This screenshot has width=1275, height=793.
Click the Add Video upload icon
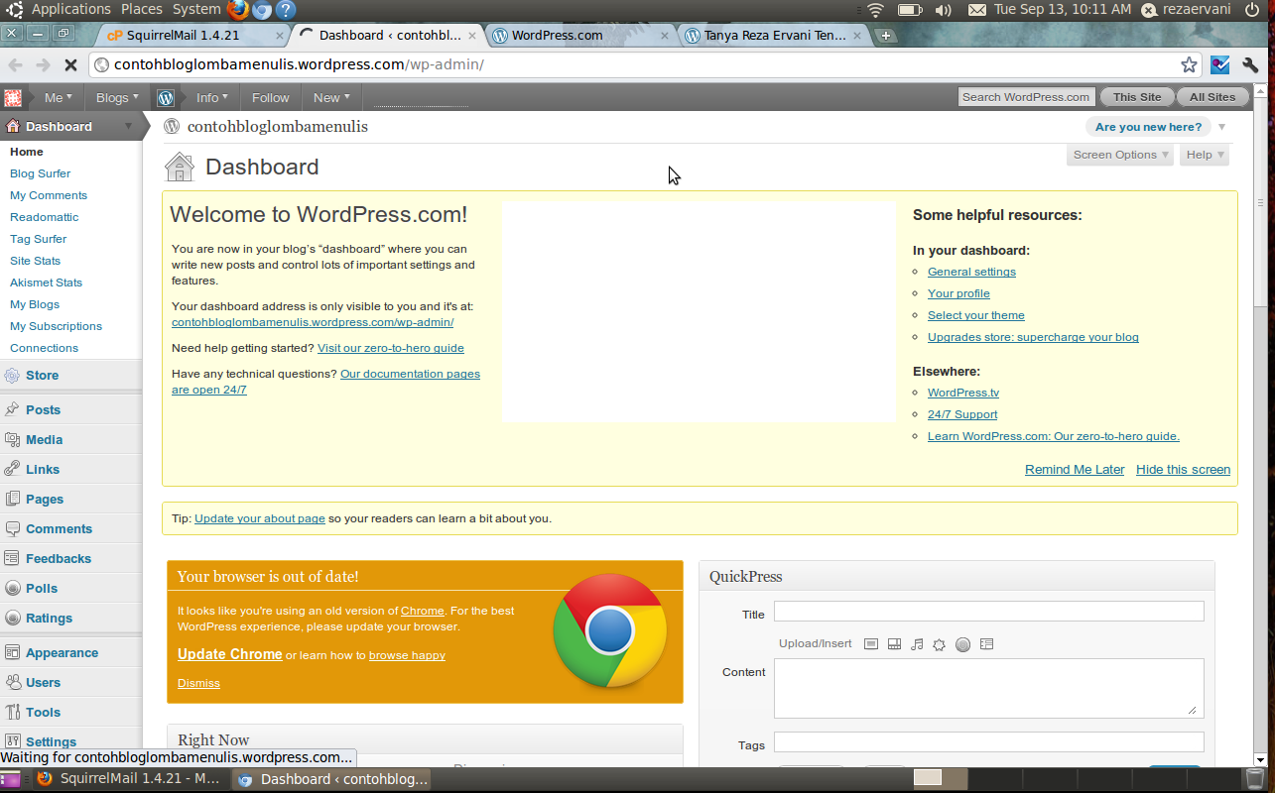[894, 644]
